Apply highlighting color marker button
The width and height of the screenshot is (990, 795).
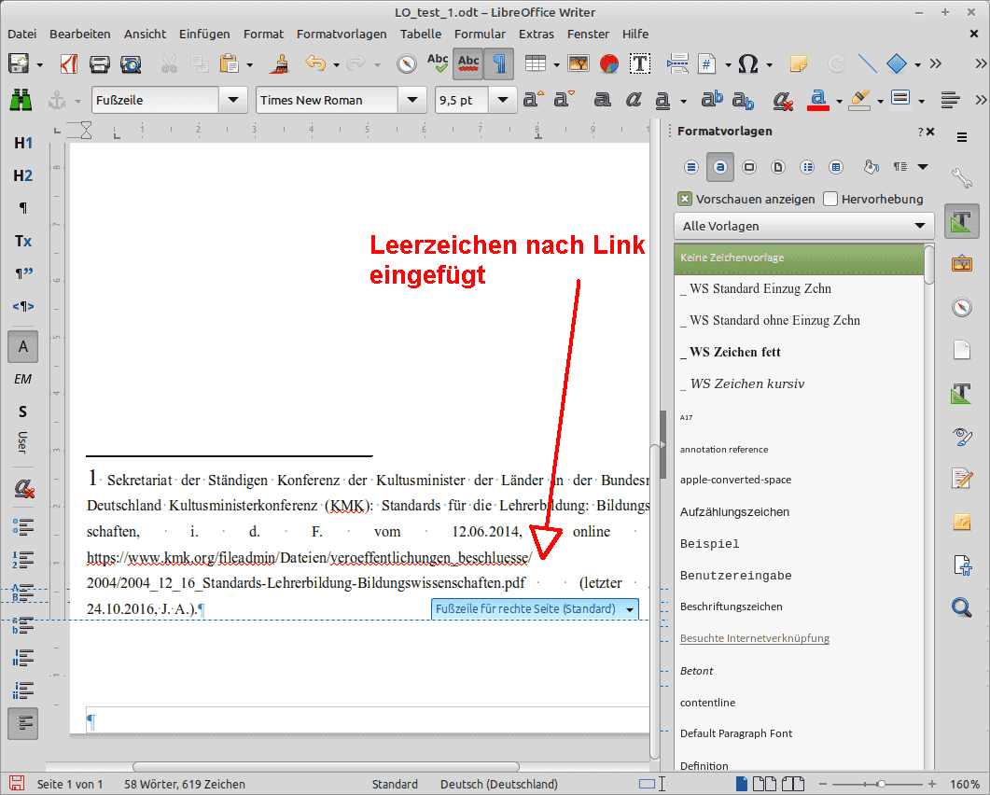pos(860,100)
